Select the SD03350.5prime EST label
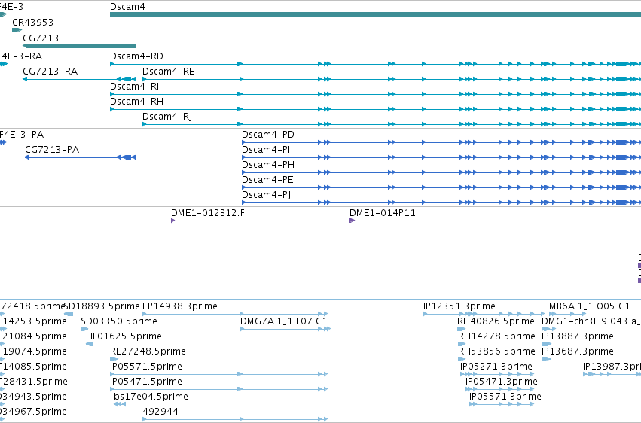 (119, 321)
